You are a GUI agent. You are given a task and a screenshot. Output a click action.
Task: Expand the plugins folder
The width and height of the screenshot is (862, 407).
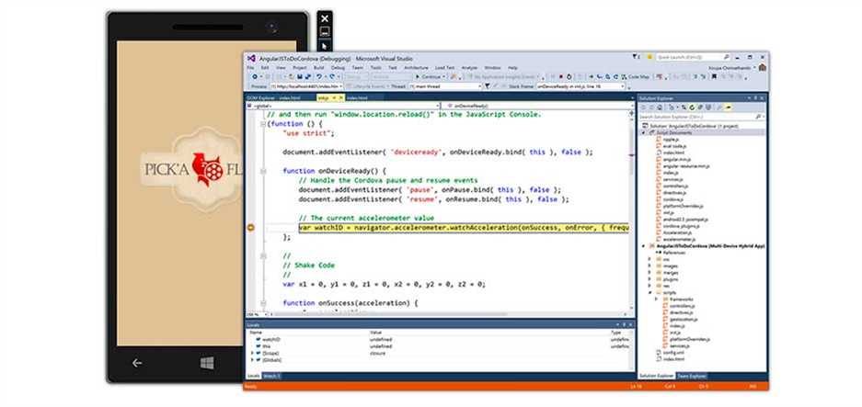click(649, 279)
